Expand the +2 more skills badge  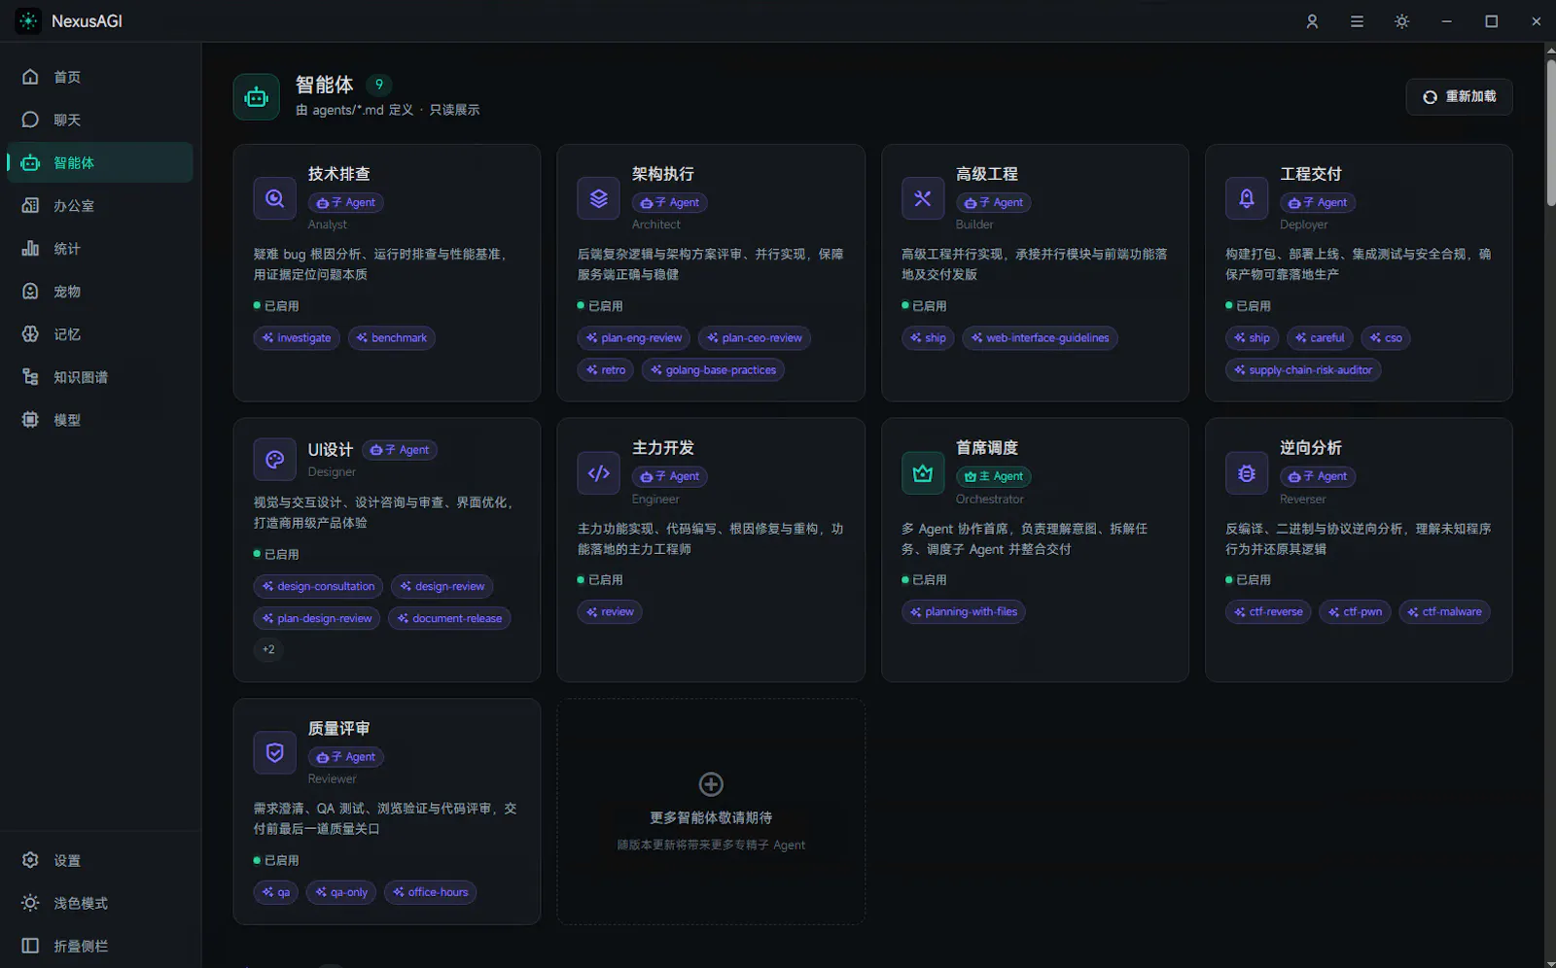[268, 650]
